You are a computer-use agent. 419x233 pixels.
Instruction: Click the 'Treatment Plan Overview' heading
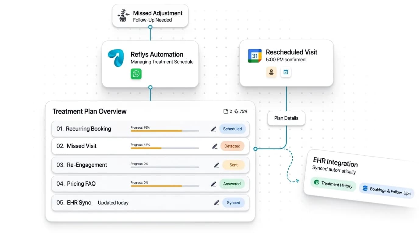point(90,111)
